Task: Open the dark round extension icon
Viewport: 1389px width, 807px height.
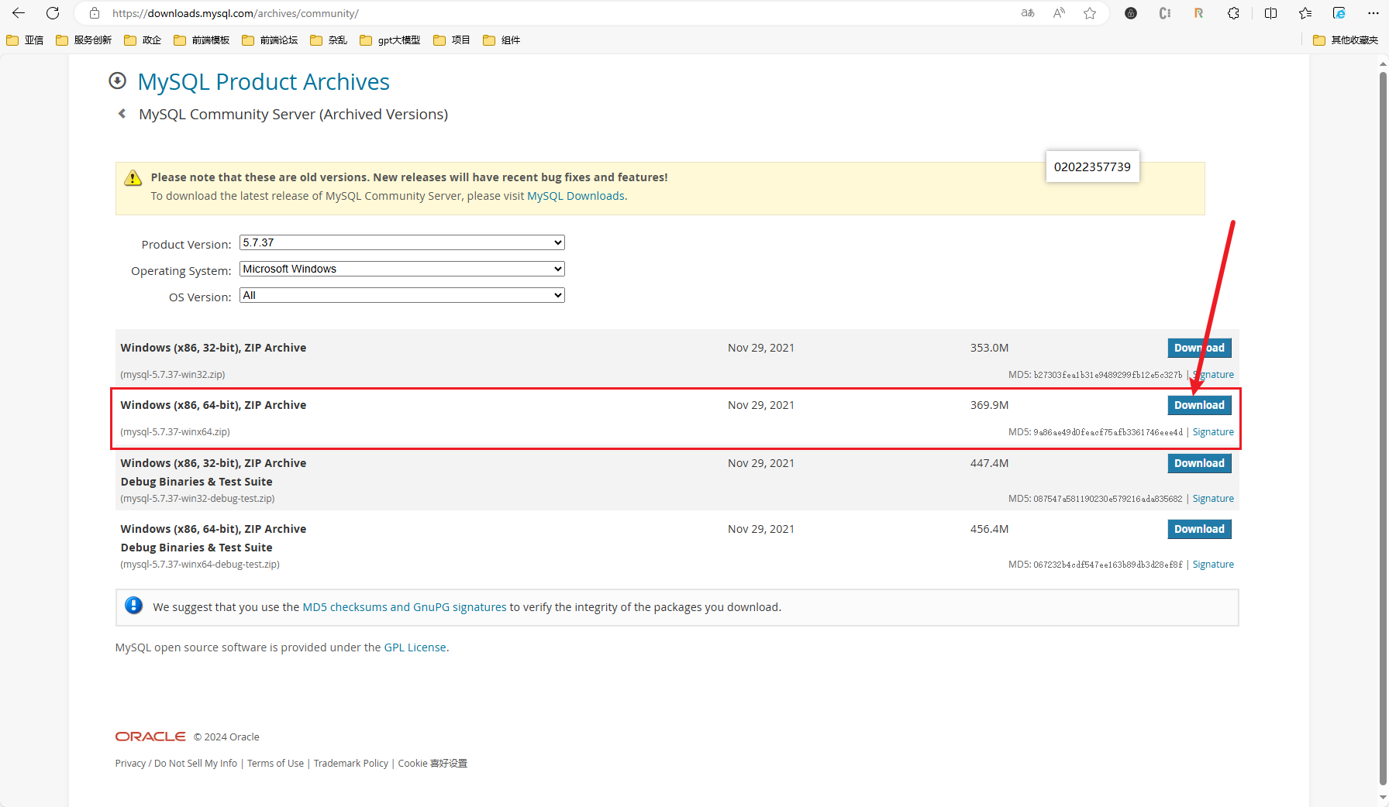Action: (1131, 13)
